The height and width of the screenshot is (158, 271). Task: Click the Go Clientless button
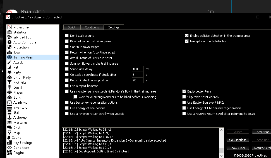[238, 140]
